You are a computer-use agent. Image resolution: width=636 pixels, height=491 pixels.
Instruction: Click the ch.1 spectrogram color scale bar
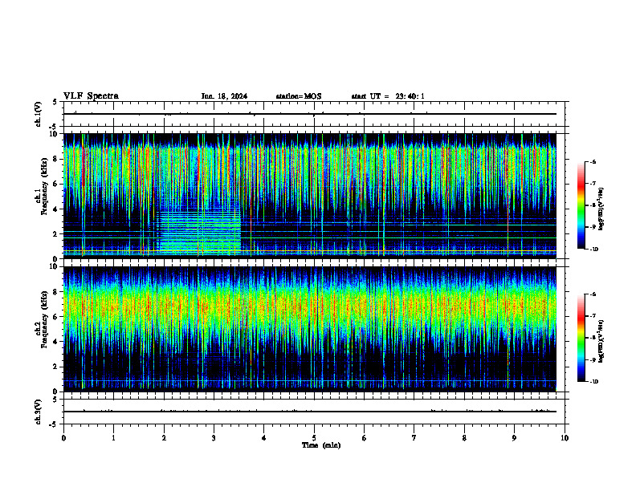coord(581,205)
